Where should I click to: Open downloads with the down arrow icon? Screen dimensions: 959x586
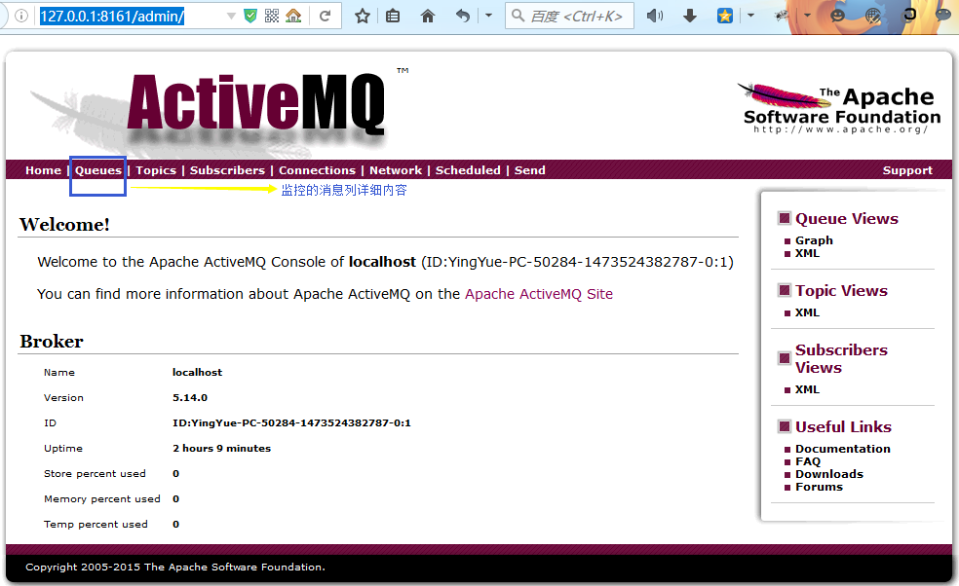coord(690,16)
